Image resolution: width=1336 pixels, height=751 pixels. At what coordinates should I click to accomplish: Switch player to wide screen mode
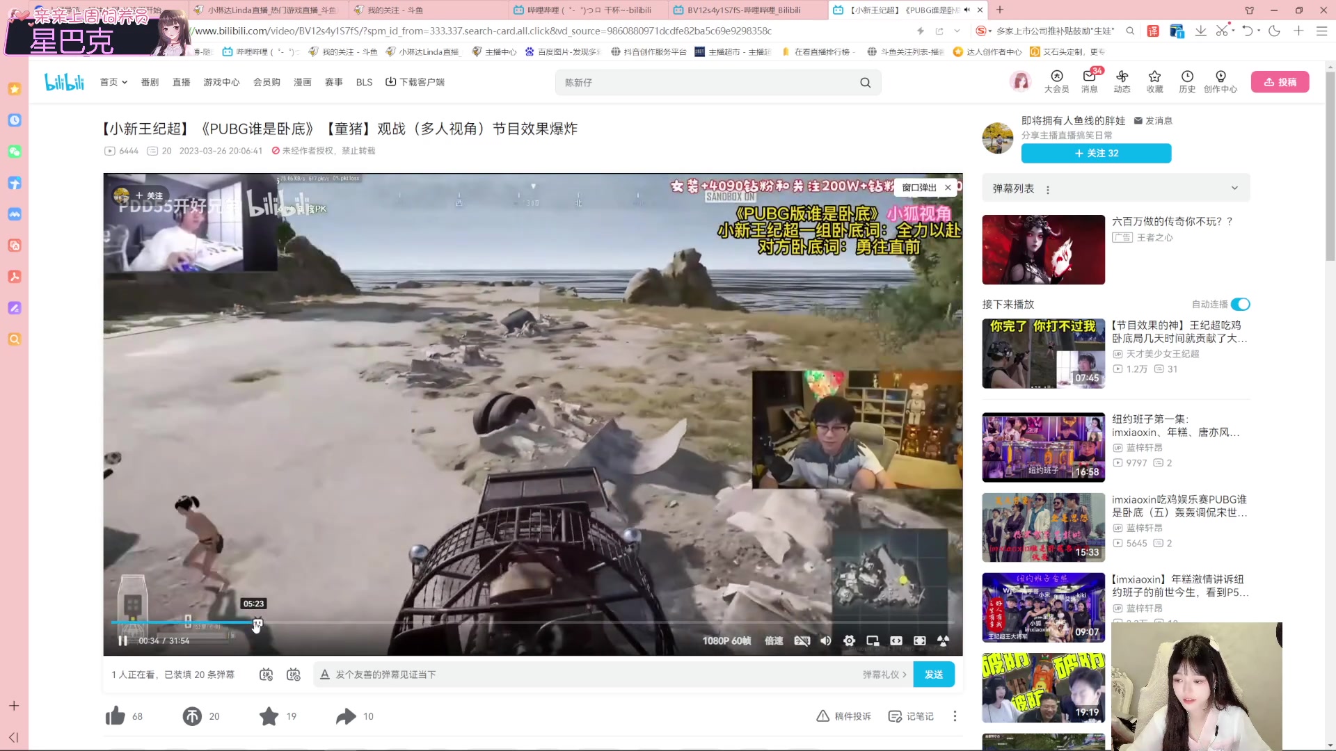pyautogui.click(x=896, y=640)
